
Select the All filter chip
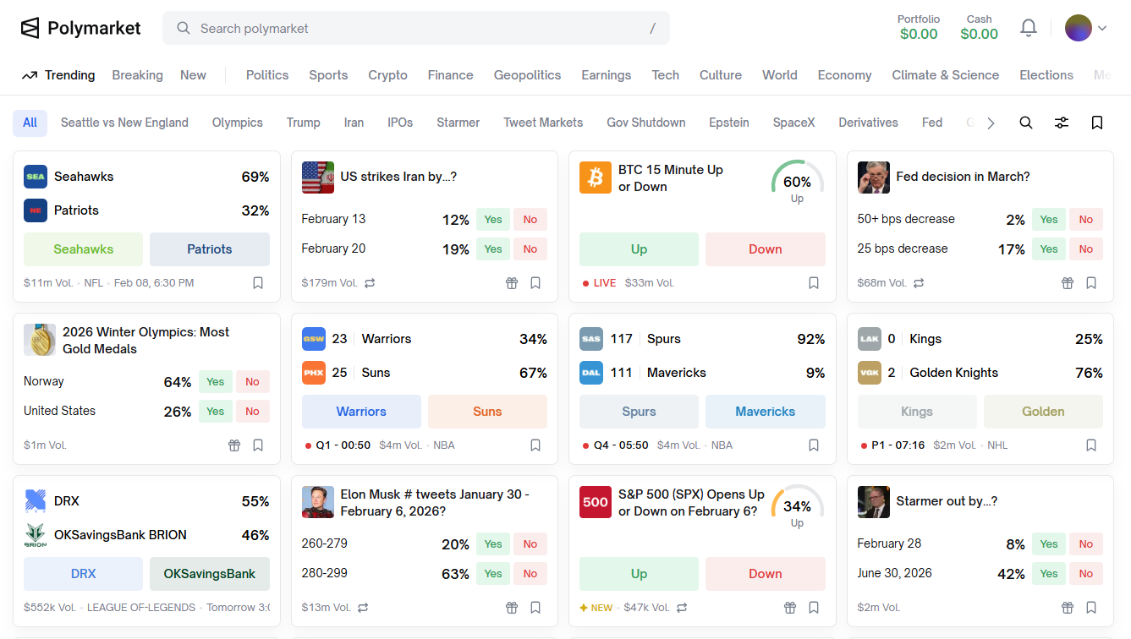coord(30,123)
